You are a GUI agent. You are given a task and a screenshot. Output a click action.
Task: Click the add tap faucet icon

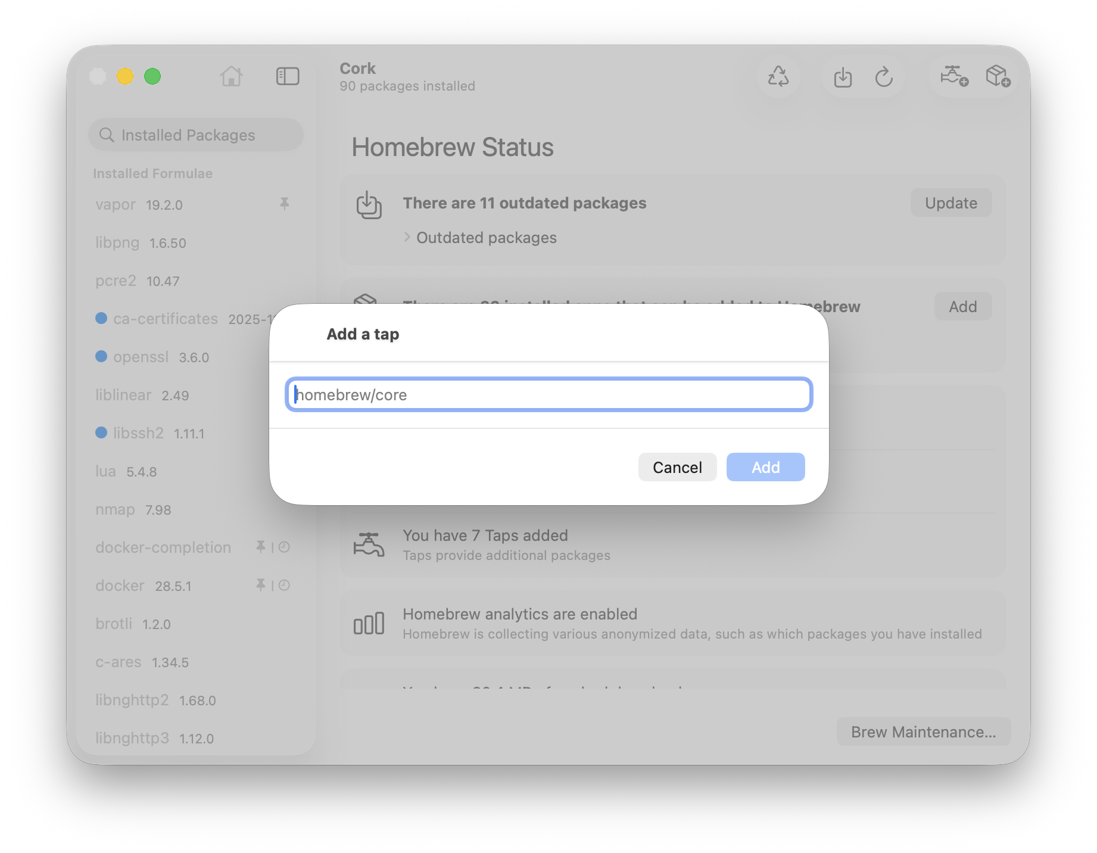point(953,76)
